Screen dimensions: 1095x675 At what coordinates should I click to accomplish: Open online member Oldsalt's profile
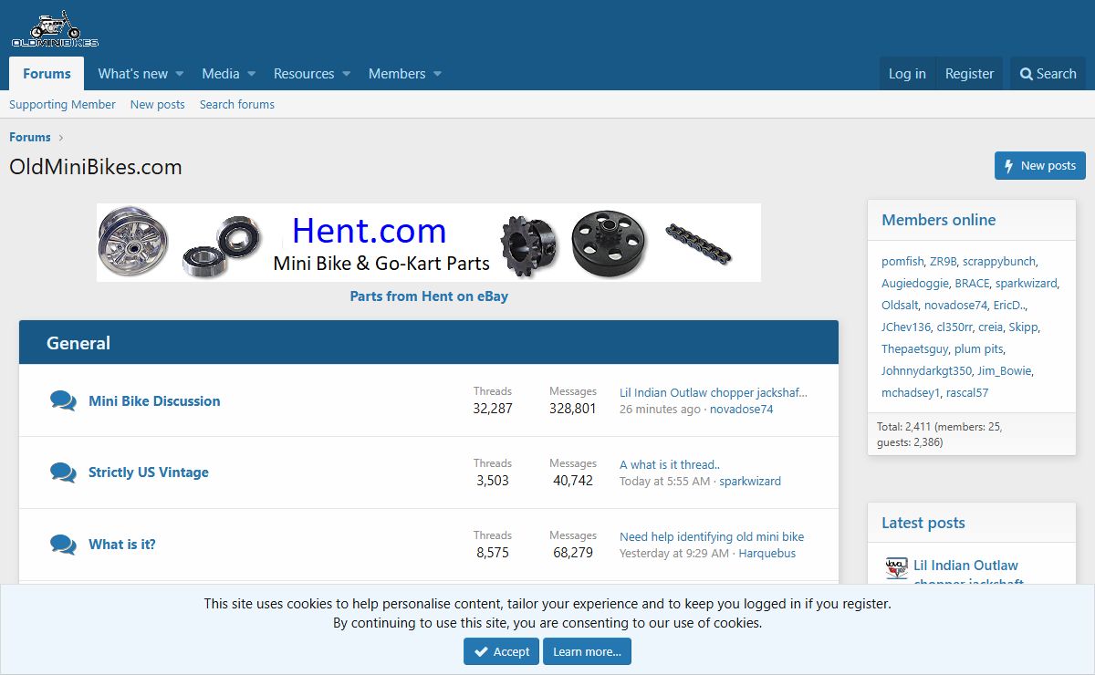900,306
